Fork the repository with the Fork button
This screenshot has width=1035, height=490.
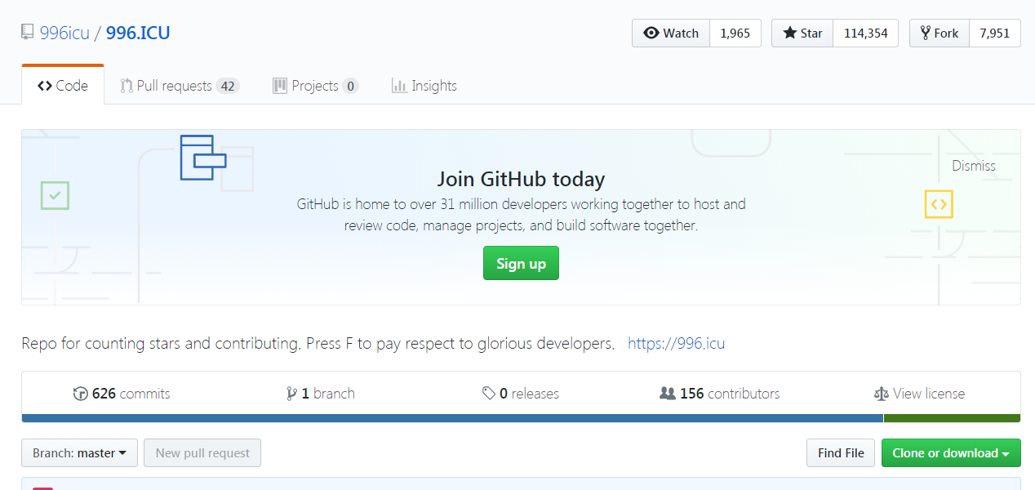[939, 33]
